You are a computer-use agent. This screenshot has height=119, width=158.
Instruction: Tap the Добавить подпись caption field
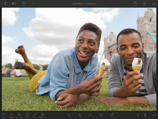[84, 4]
